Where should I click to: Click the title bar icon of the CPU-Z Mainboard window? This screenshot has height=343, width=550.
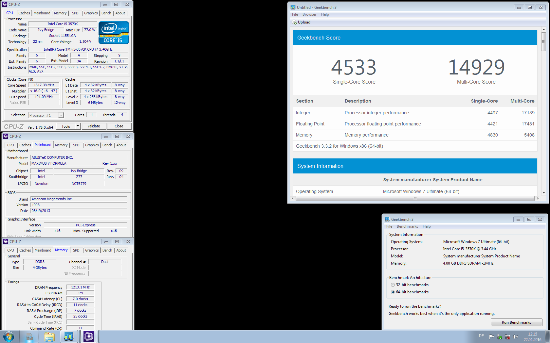6,136
